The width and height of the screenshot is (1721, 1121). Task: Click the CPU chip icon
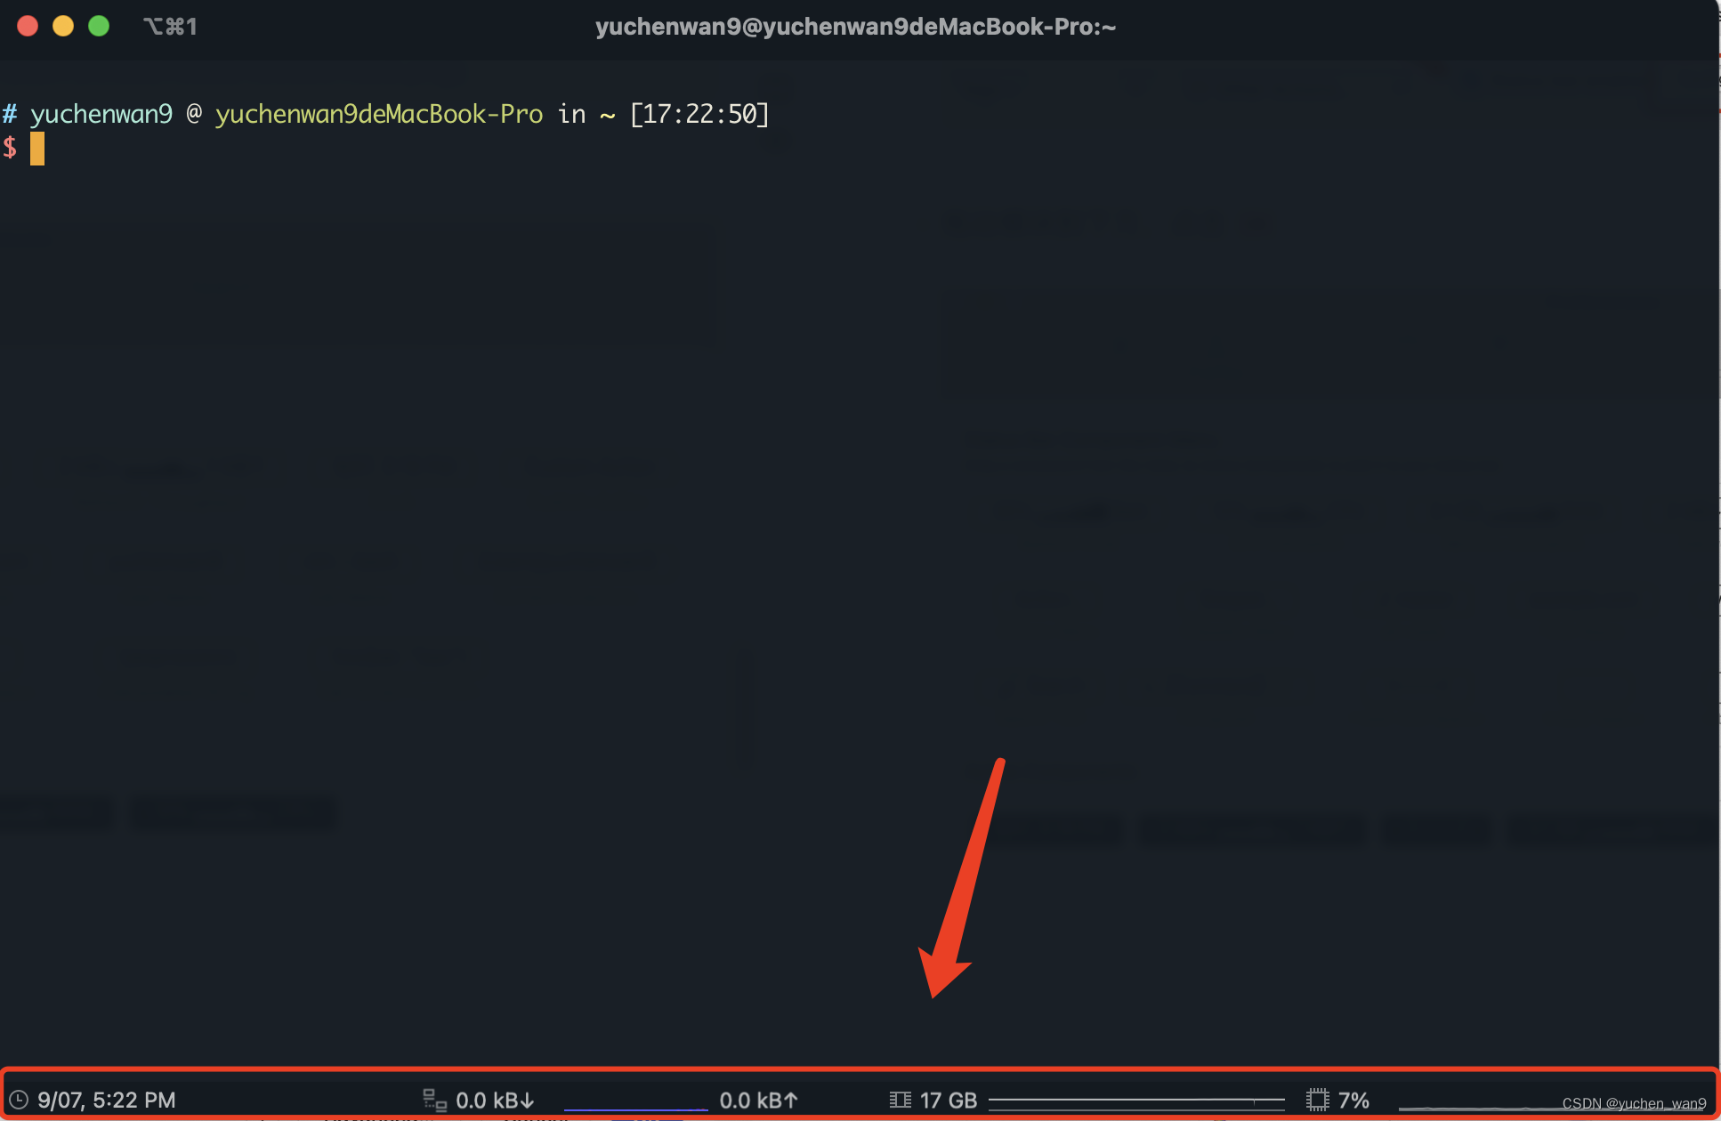tap(1317, 1100)
